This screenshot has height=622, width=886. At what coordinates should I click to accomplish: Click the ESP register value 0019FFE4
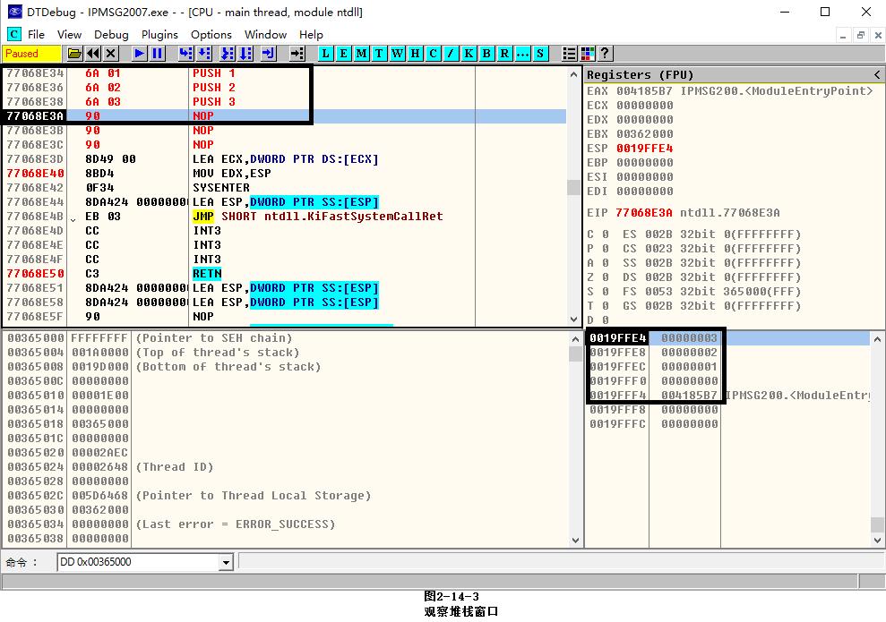tap(644, 149)
